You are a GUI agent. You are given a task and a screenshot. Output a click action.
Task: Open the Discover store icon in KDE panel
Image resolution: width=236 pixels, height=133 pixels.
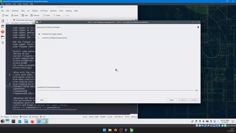point(20,121)
